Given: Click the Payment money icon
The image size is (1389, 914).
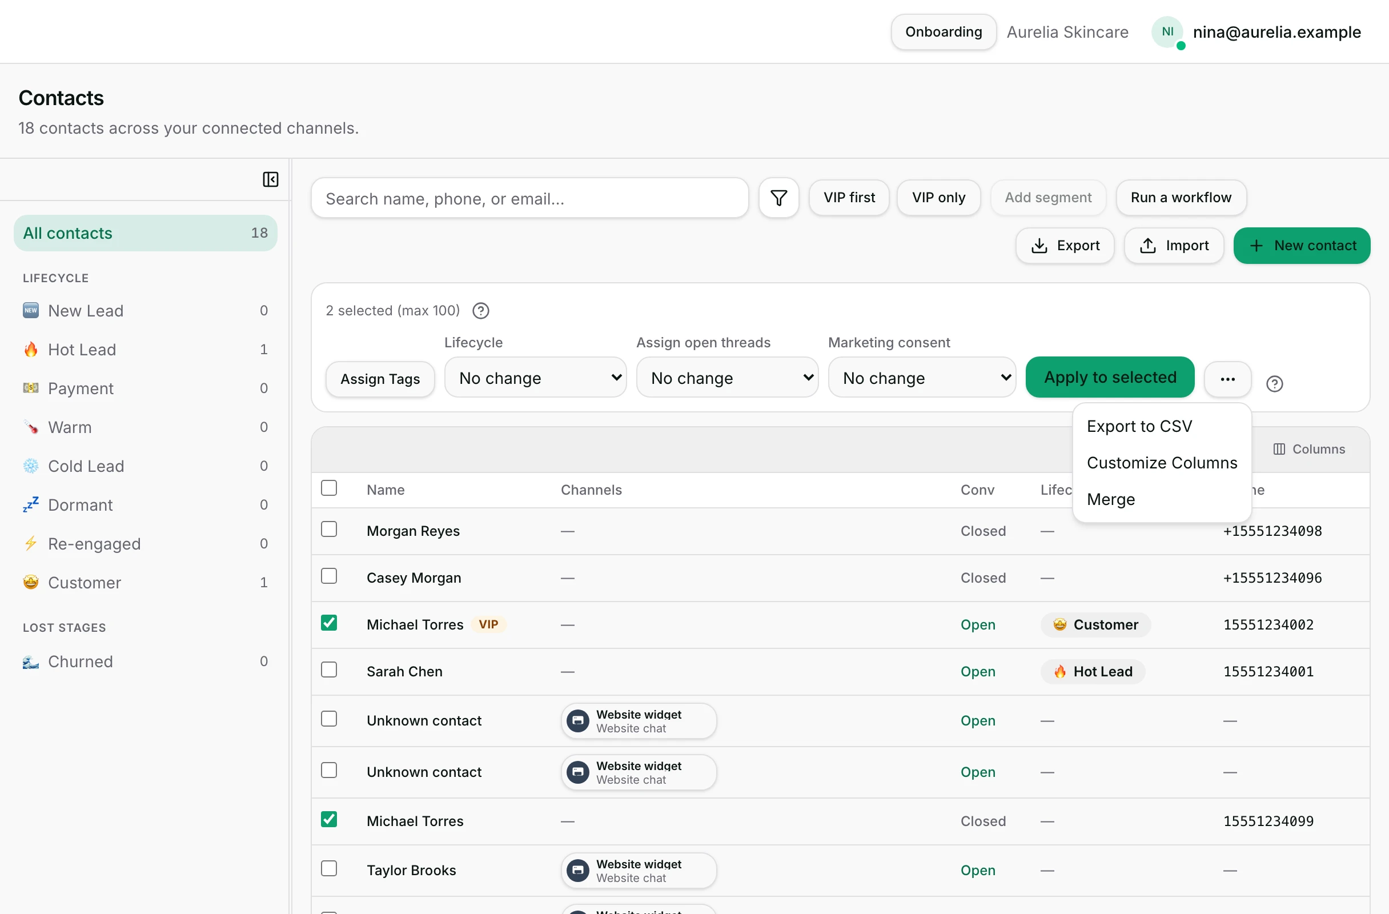Looking at the screenshot, I should pos(31,387).
